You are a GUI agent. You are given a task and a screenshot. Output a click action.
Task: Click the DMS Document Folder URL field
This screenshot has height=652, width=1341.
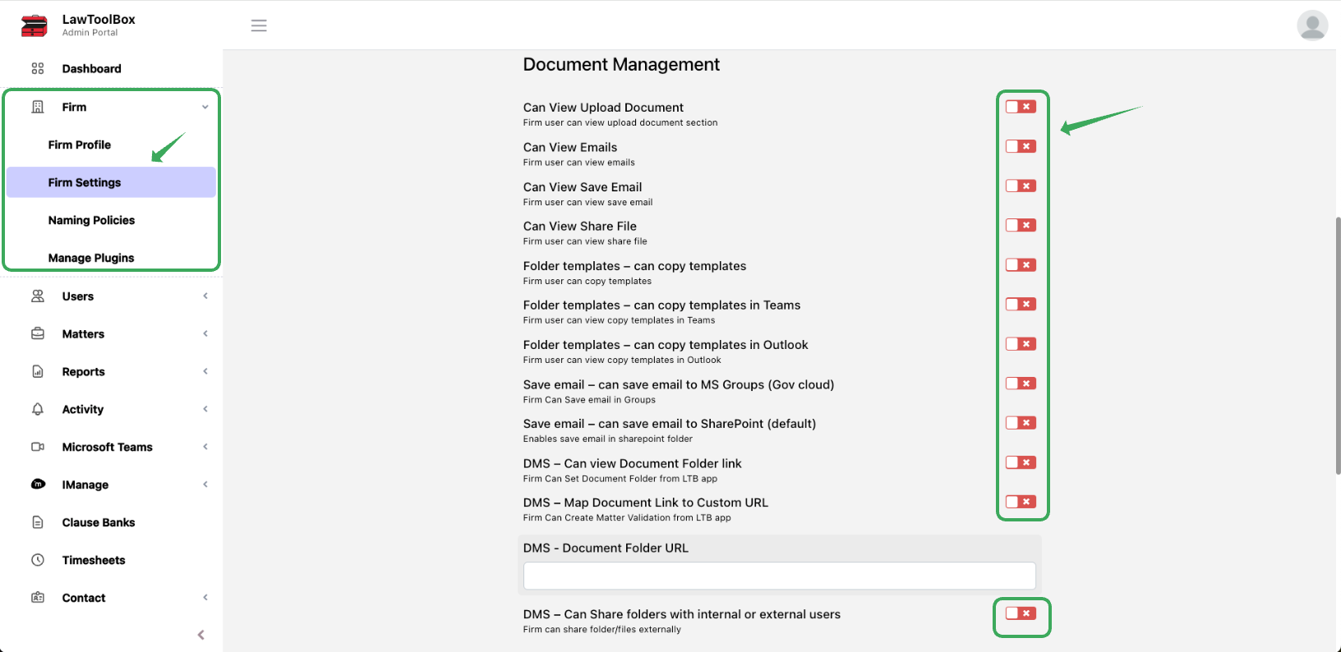779,576
